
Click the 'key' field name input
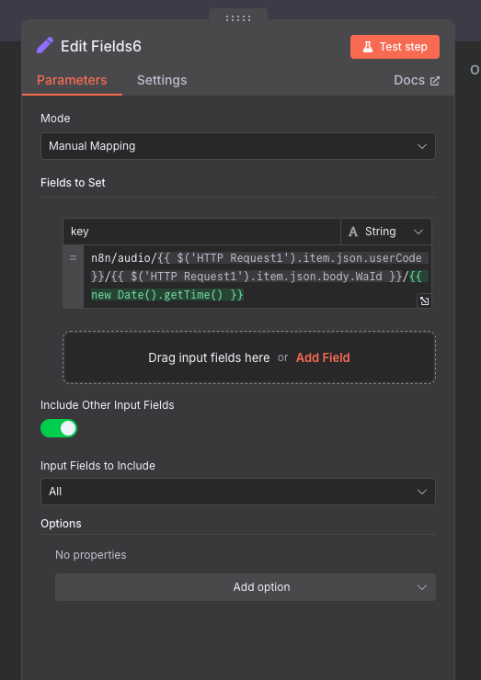click(x=201, y=232)
